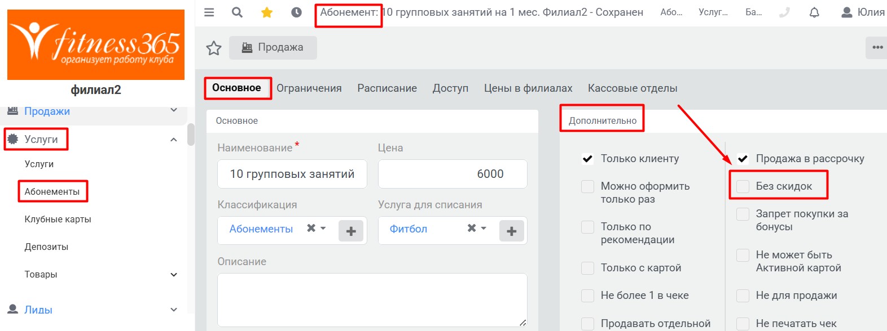Click the Описание text area
Screen dimensions: 887x331
(x=372, y=300)
